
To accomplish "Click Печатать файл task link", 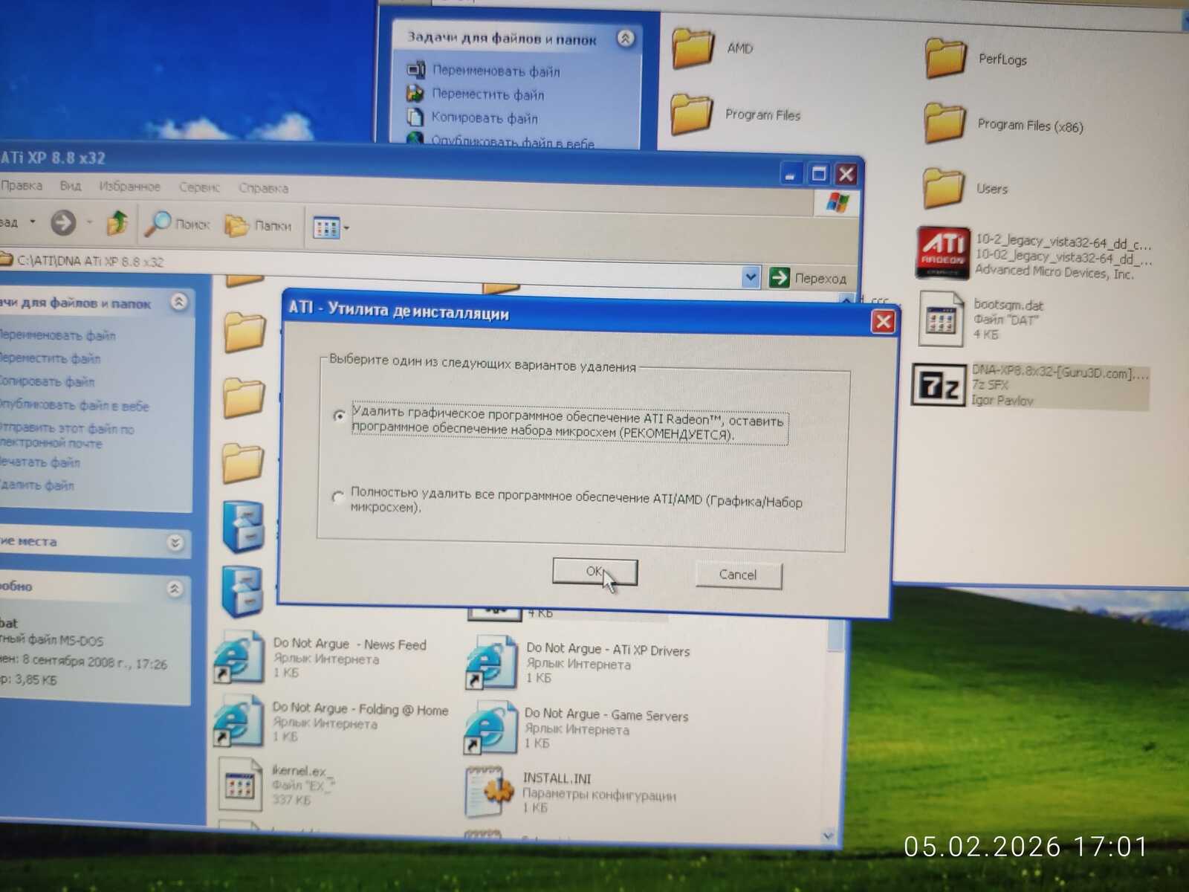I will click(x=39, y=462).
